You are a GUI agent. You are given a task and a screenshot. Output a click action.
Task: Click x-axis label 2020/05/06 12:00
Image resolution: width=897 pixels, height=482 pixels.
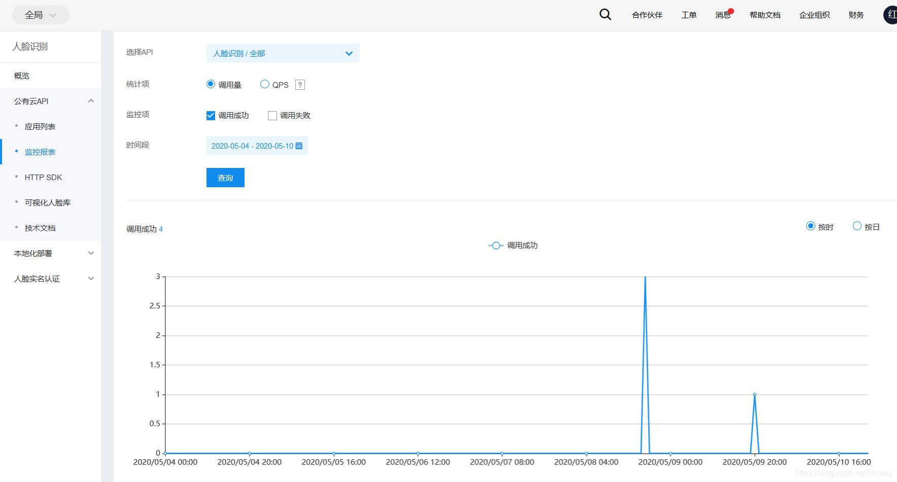coord(418,462)
